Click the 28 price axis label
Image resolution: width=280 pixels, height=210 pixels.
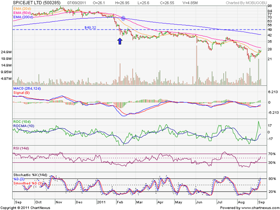point(269,49)
